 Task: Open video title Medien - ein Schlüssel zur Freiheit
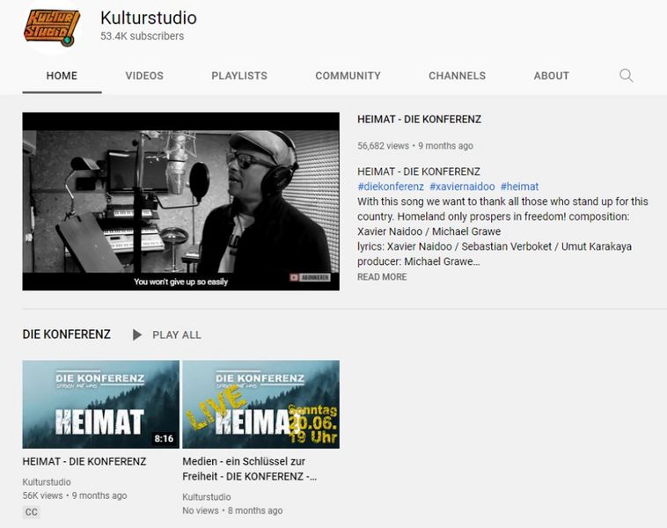coord(249,469)
